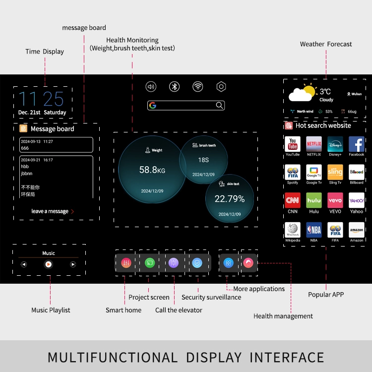Toggle the Wi-Fi icon
The width and height of the screenshot is (372, 372).
tap(198, 87)
